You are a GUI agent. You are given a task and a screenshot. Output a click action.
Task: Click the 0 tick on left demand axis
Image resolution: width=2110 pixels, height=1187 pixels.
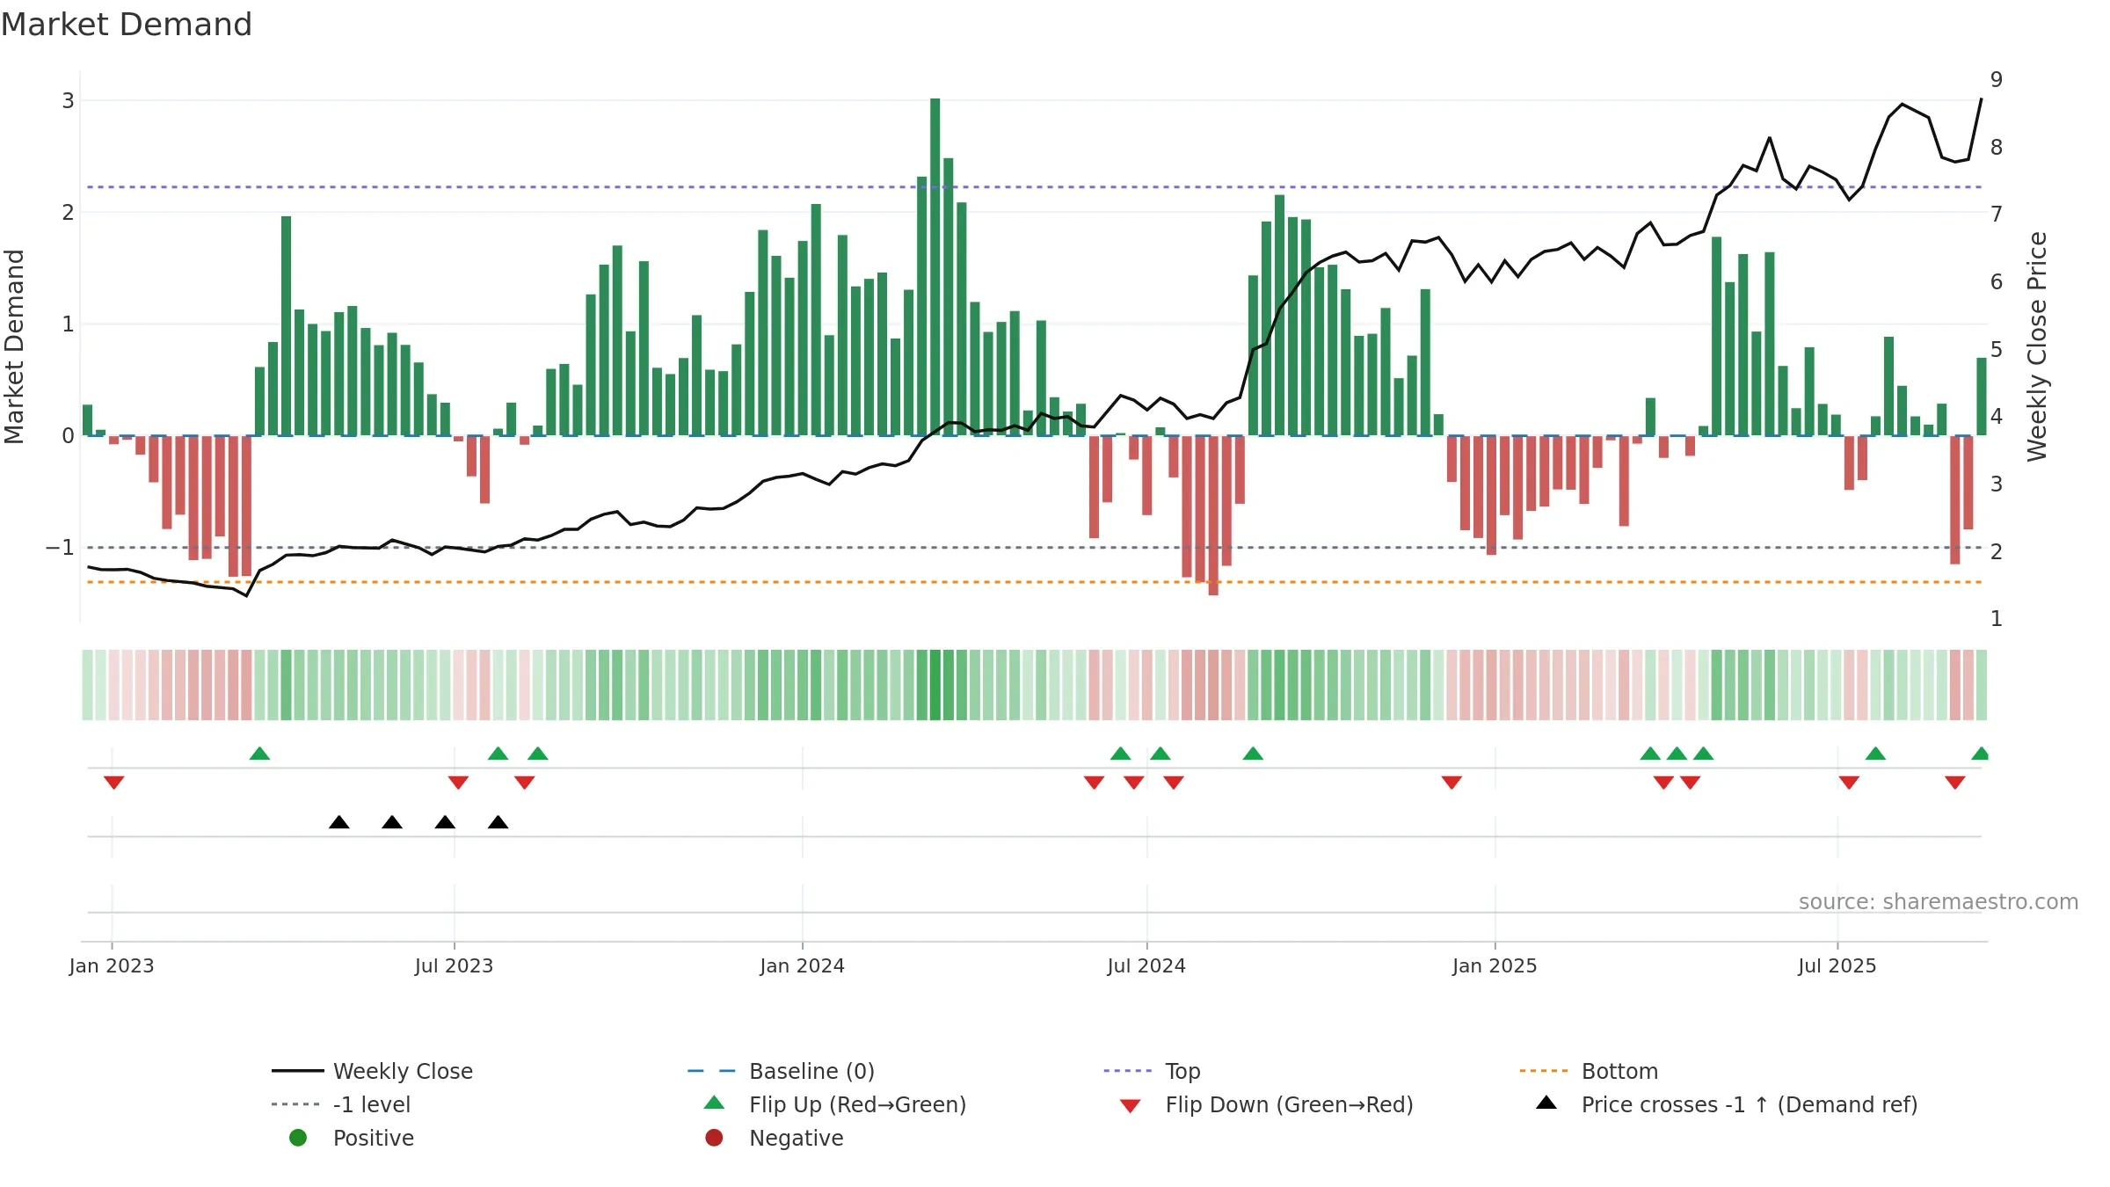(68, 436)
